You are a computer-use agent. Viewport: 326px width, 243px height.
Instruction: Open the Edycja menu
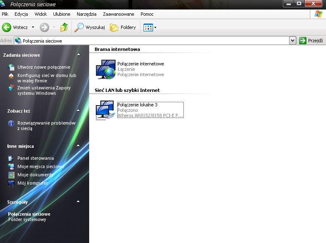point(21,14)
